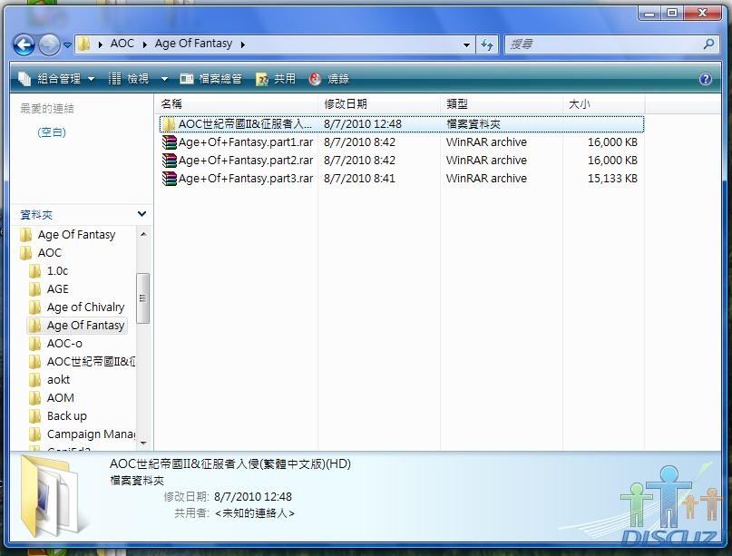The width and height of the screenshot is (732, 556).
Task: Select AOC-o folder in tree
Action: point(55,344)
